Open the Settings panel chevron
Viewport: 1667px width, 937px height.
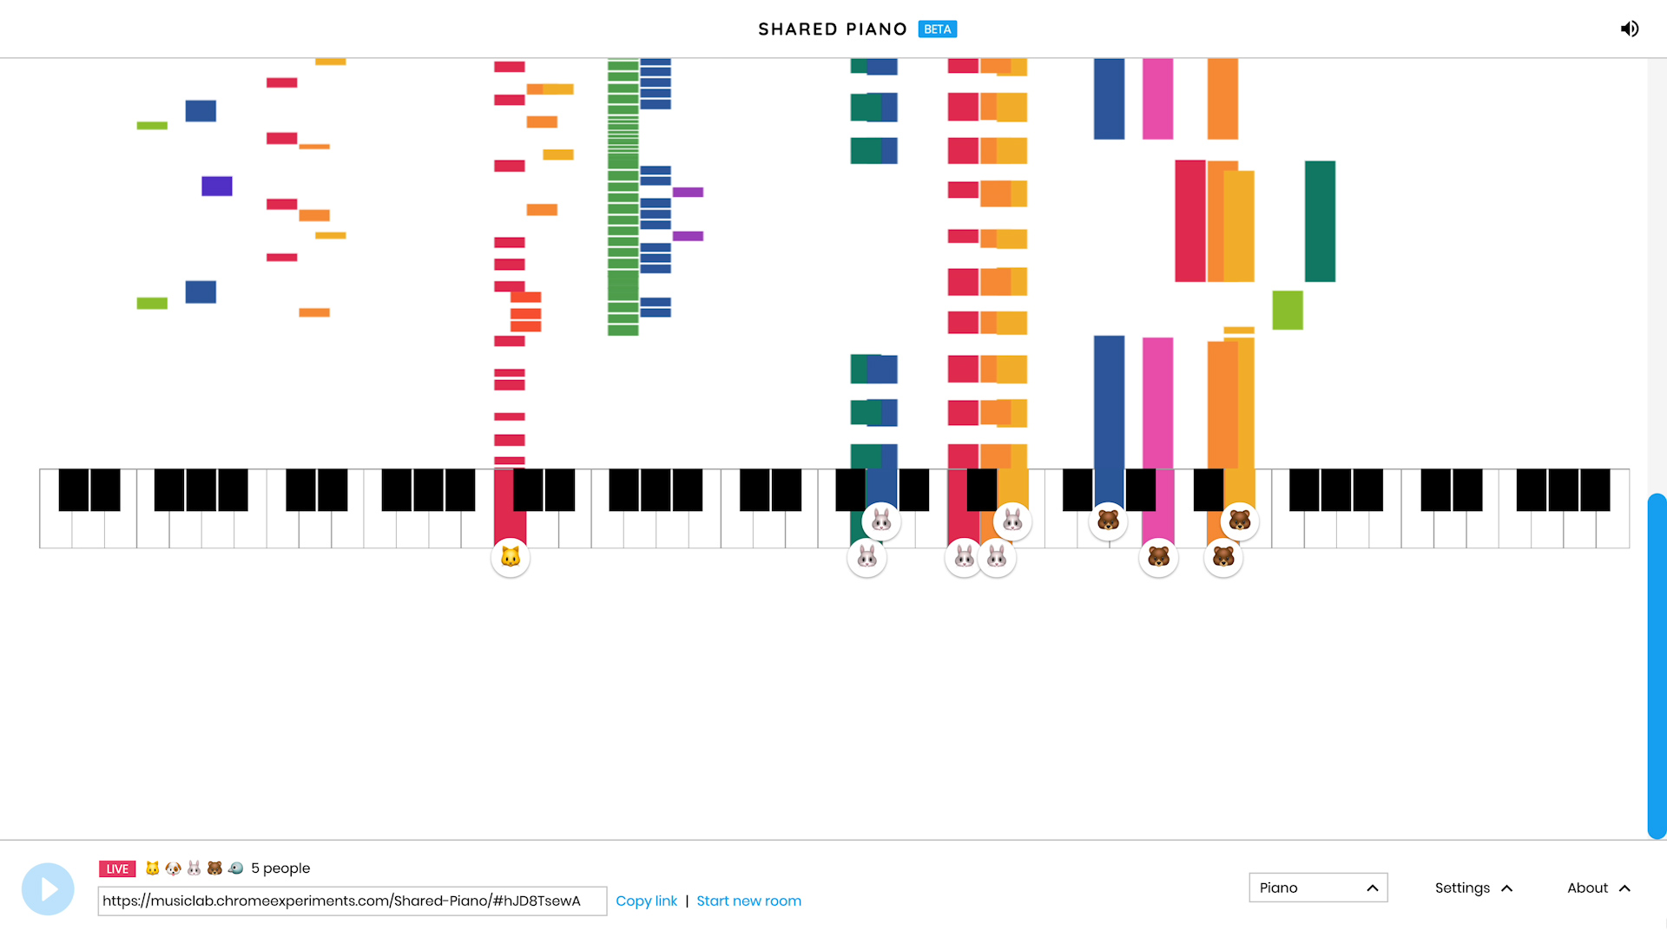[x=1509, y=888]
